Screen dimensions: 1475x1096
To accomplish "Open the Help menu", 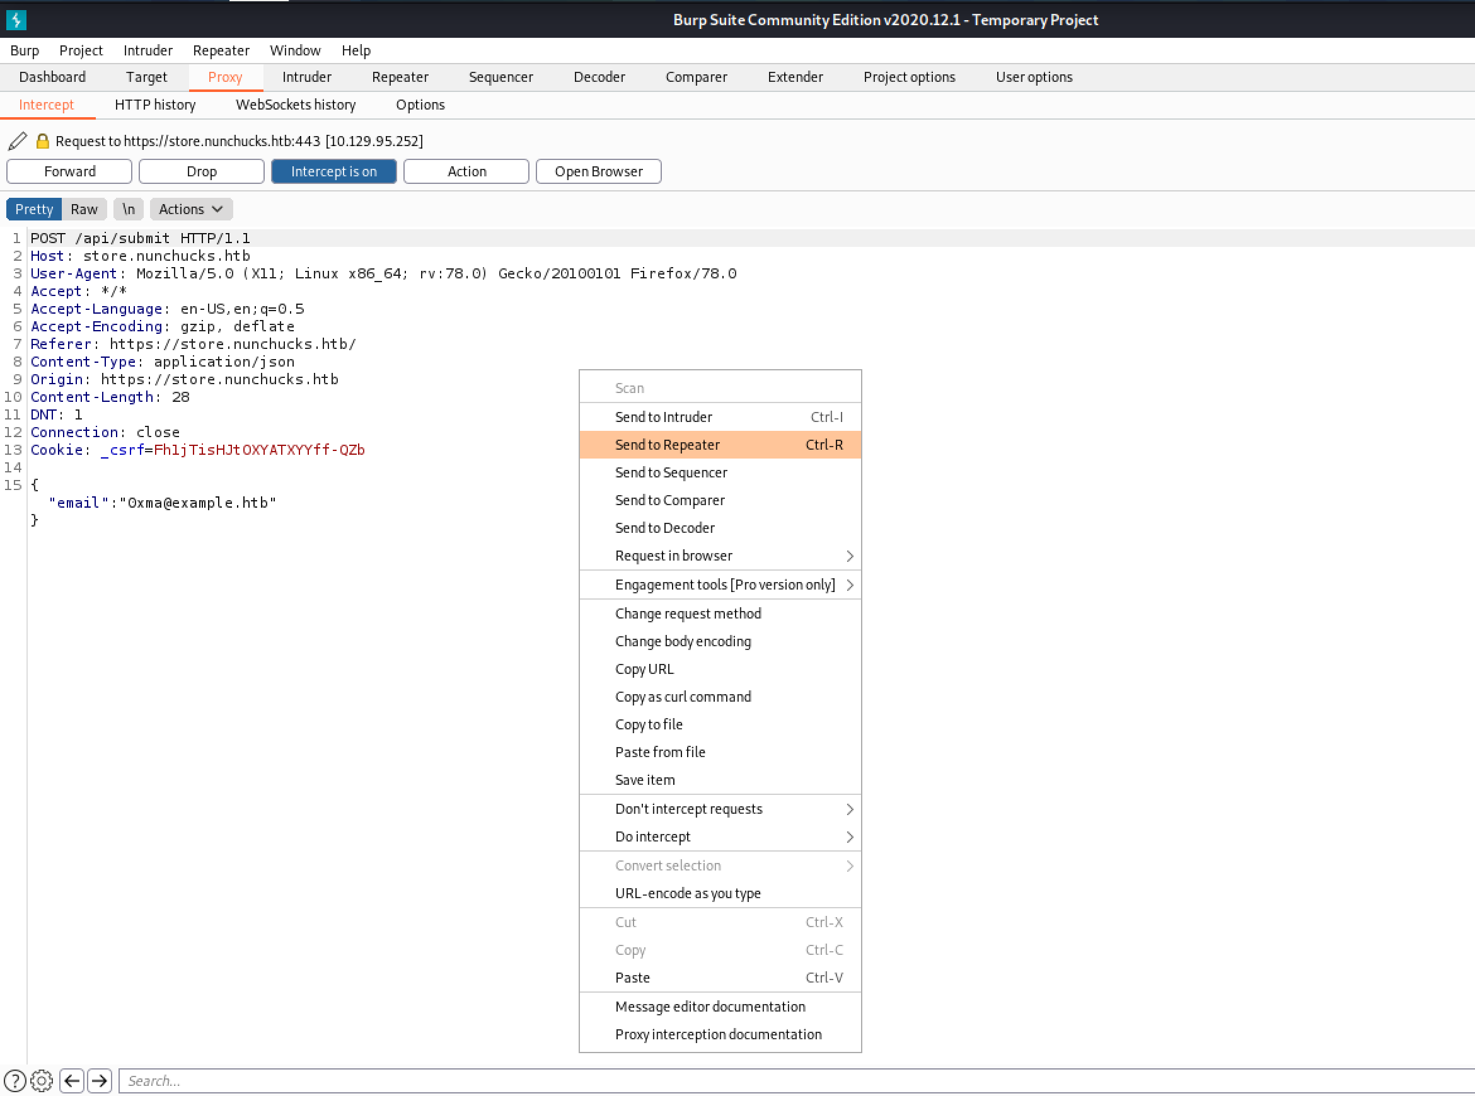I will tap(357, 50).
